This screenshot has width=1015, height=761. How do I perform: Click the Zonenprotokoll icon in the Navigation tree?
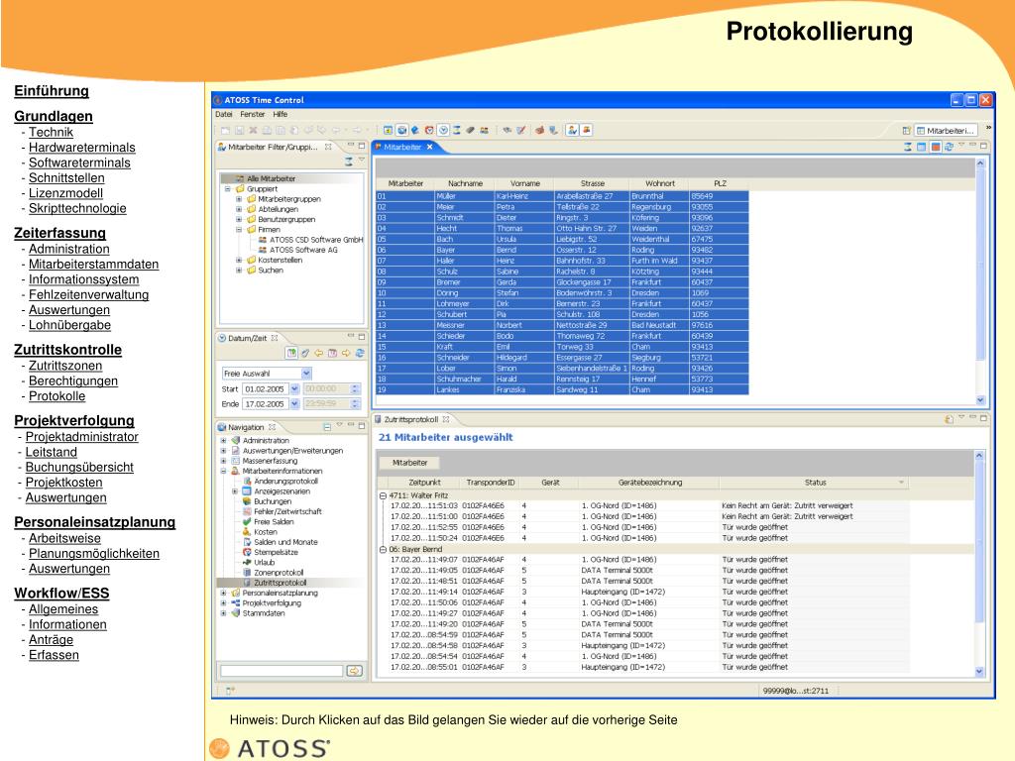(247, 573)
